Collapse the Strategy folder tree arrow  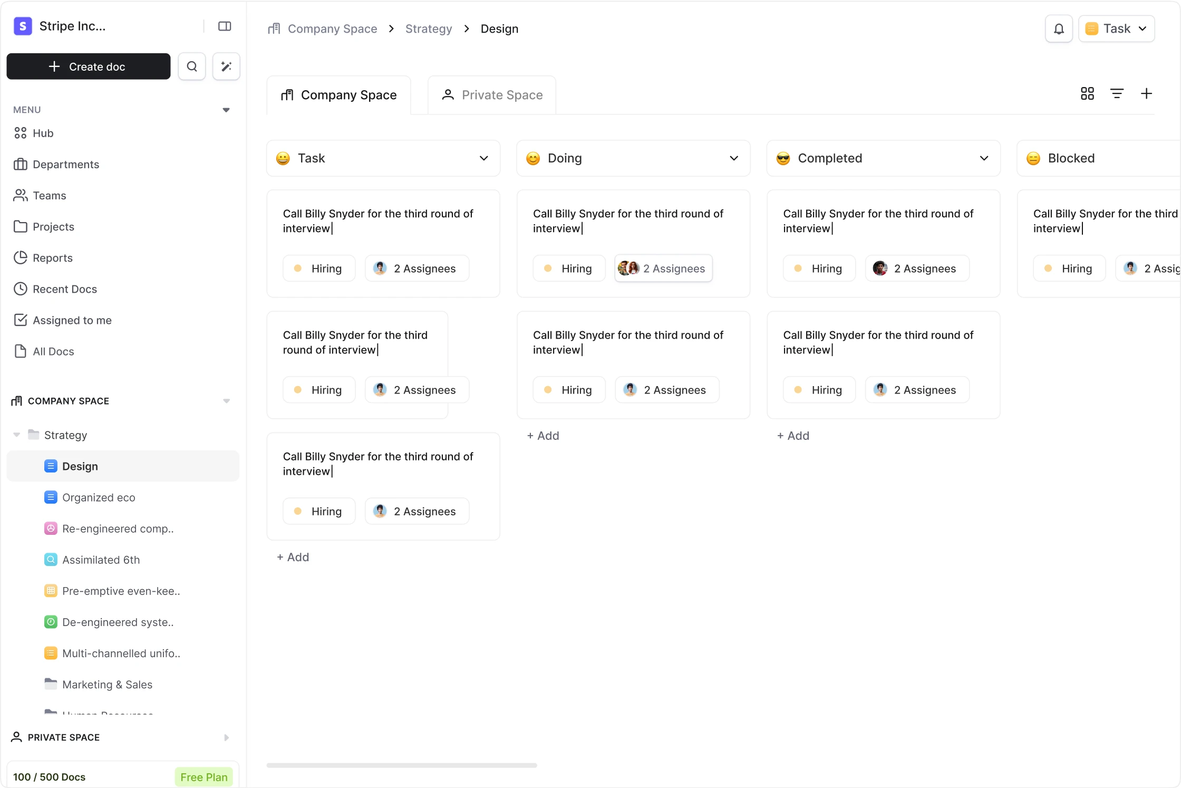click(x=17, y=435)
